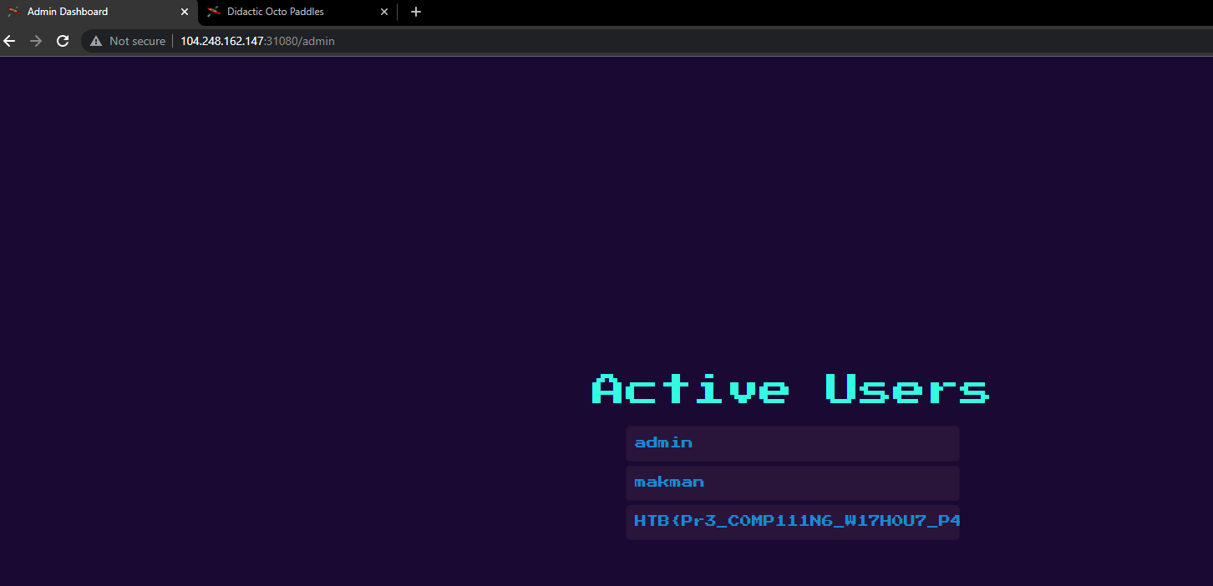The image size is (1213, 586).
Task: Select the admin user entry
Action: 792,443
